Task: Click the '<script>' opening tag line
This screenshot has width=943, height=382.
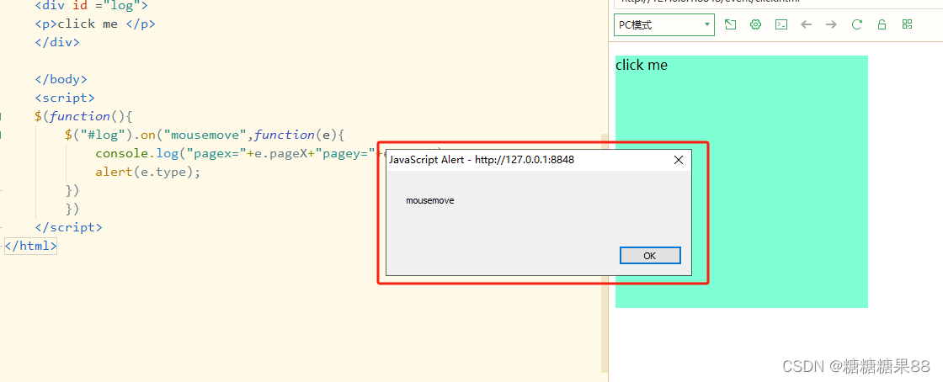Action: [64, 98]
